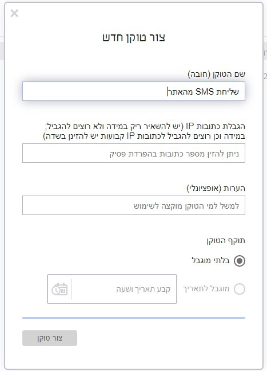Viewport: 267px width, 371px height.
Task: Click the IP addresses restriction input field
Action: pyautogui.click(x=134, y=153)
